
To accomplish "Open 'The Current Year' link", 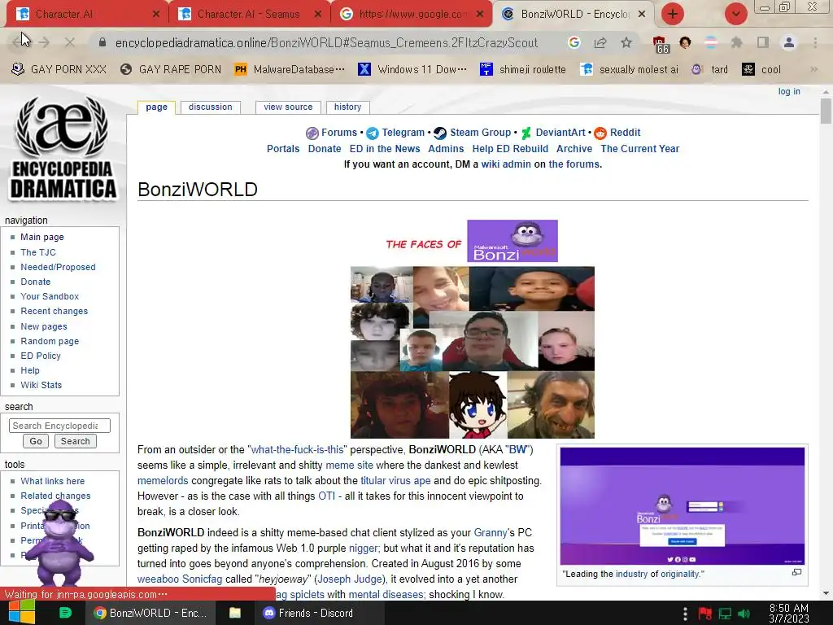I will (640, 149).
